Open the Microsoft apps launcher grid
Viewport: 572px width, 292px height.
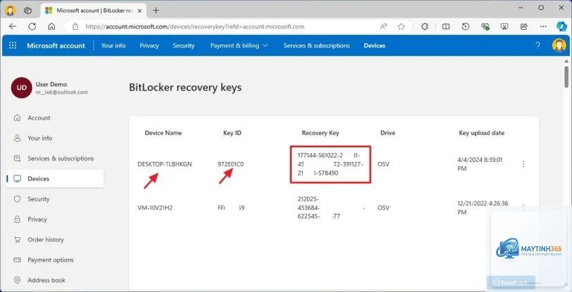click(12, 45)
